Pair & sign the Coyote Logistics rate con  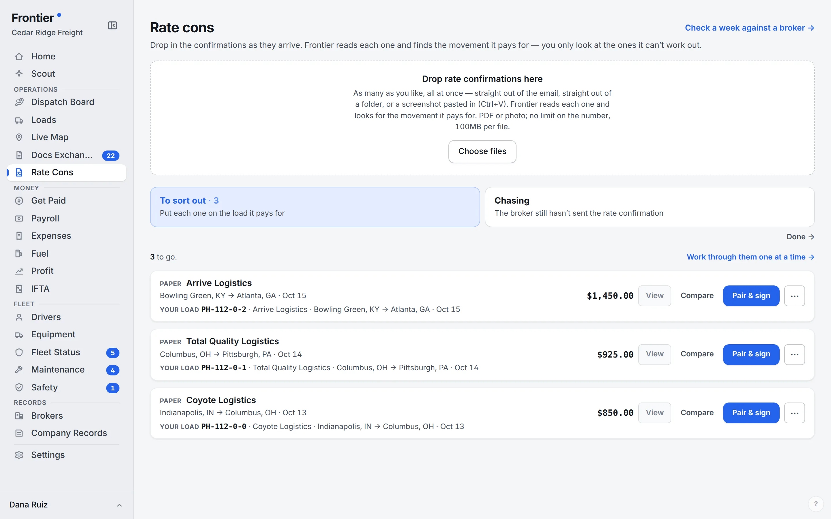[x=751, y=413]
